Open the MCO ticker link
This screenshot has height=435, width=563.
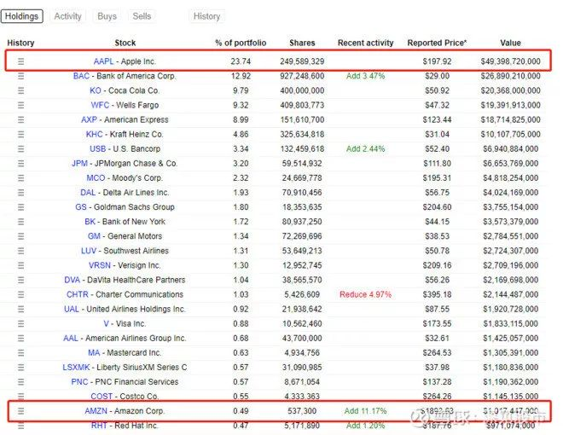[96, 178]
